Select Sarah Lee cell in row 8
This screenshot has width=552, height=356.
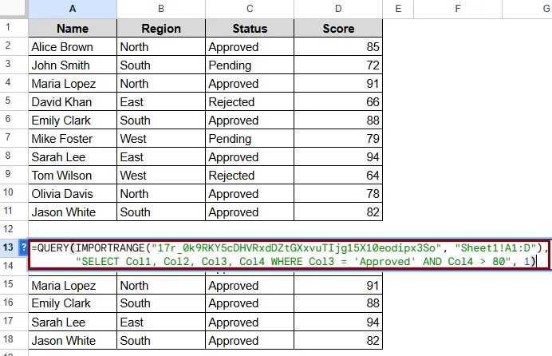tap(73, 157)
